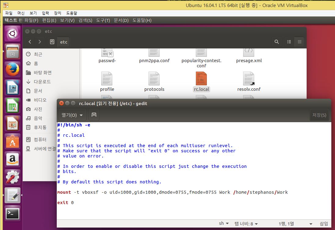Click the back navigation arrow

[30, 42]
